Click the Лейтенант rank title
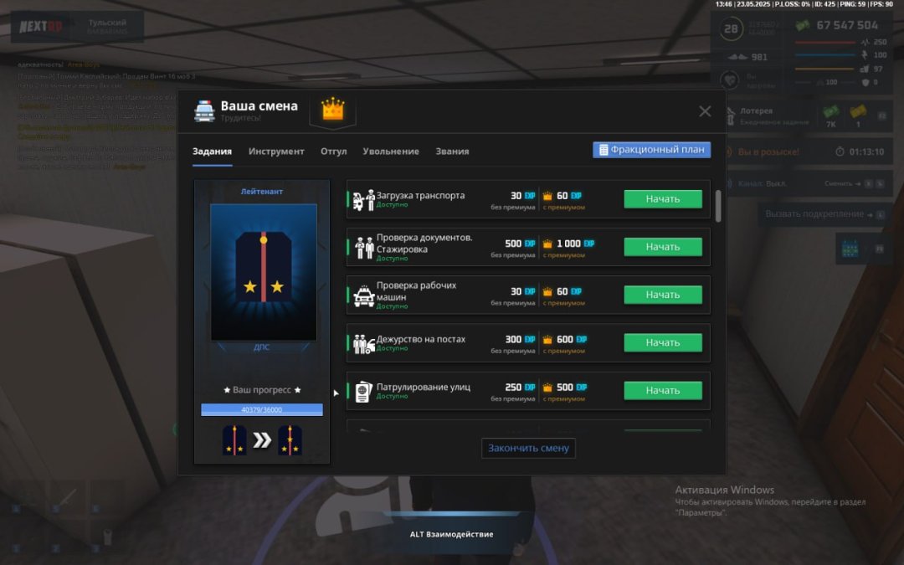Screen dimensions: 904x565 coord(262,192)
